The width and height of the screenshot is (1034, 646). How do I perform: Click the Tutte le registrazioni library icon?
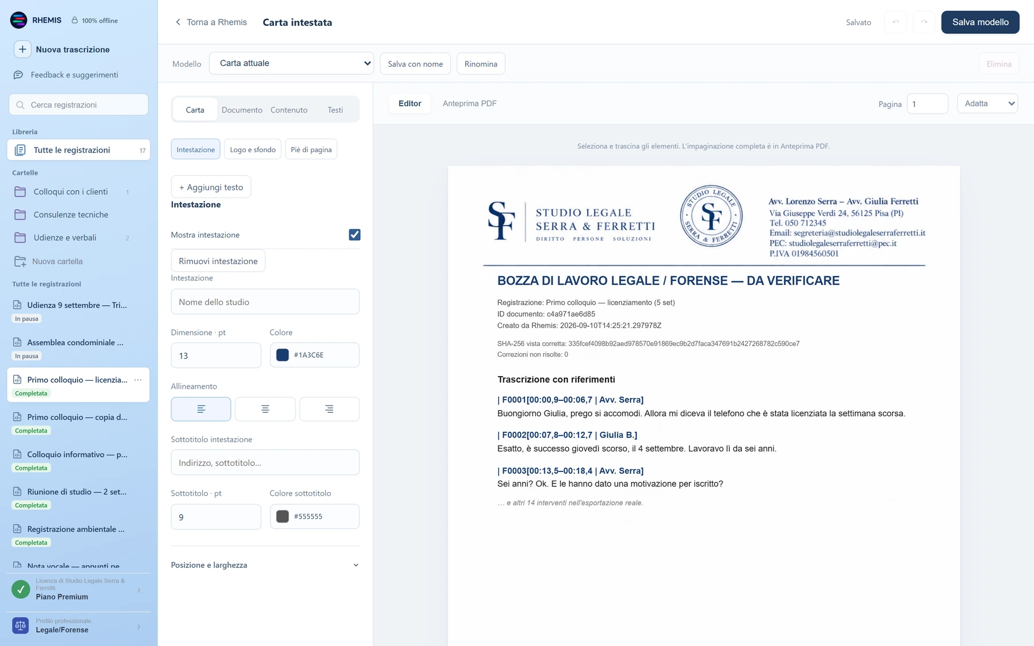[20, 150]
